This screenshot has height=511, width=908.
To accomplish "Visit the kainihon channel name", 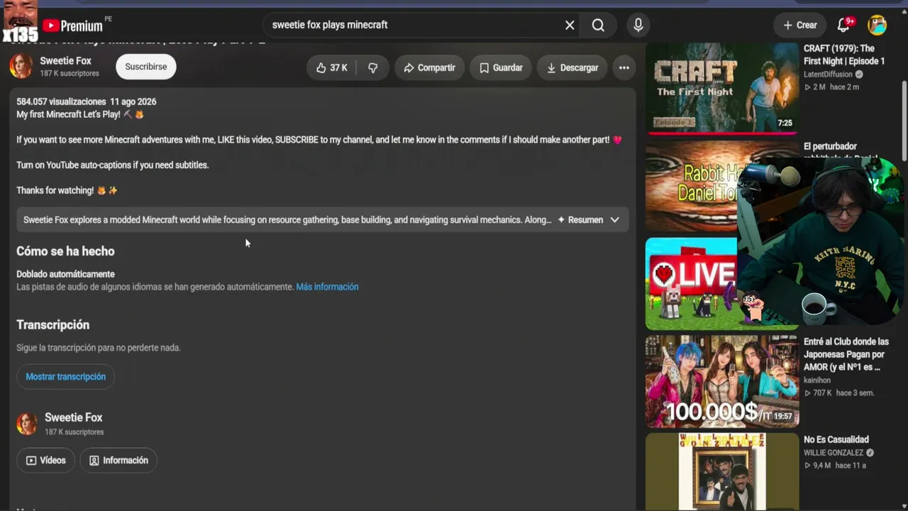I will coord(817,380).
